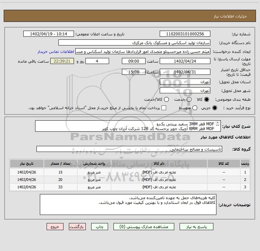Click the نام کالا column header

click(159, 164)
